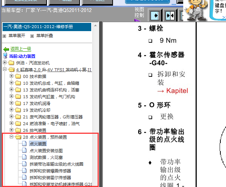The image size is (226, 187).
Task: Click the view control inward-arrows icon
Action: [x=170, y=15]
